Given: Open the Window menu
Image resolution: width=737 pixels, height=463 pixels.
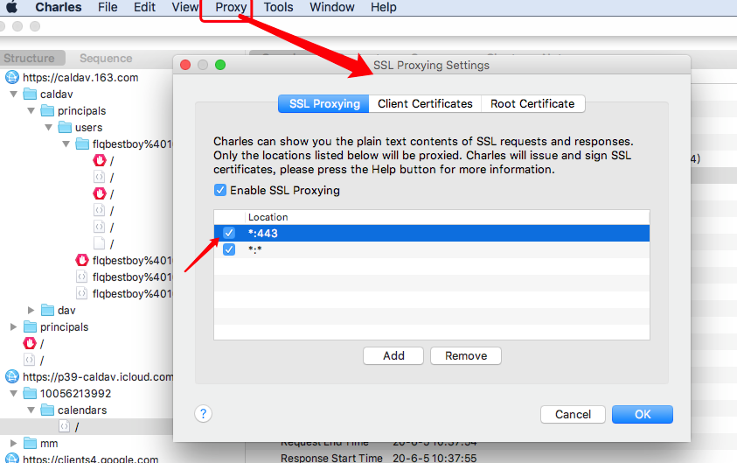Looking at the screenshot, I should coord(332,7).
